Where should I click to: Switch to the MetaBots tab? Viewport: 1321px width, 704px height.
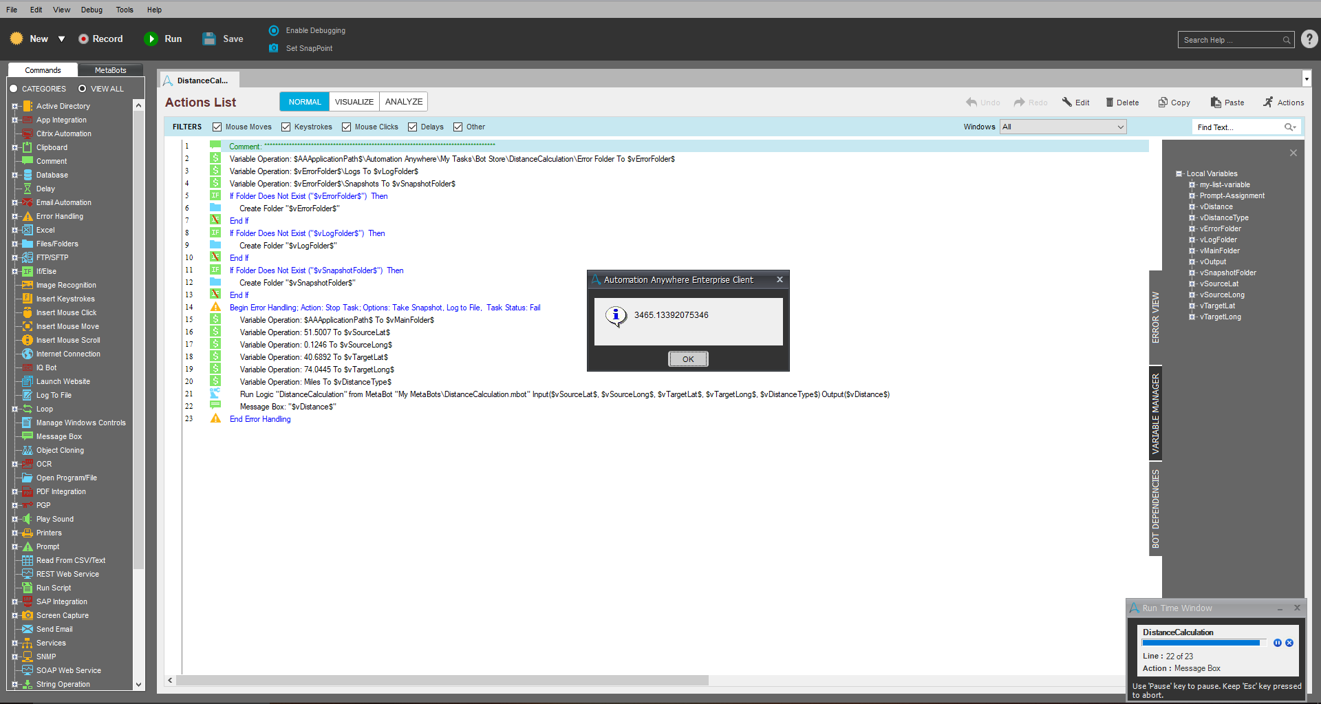pyautogui.click(x=110, y=70)
